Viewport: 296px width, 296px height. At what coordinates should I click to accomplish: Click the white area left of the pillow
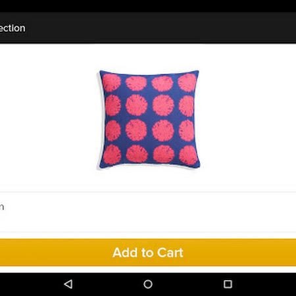tap(48, 118)
